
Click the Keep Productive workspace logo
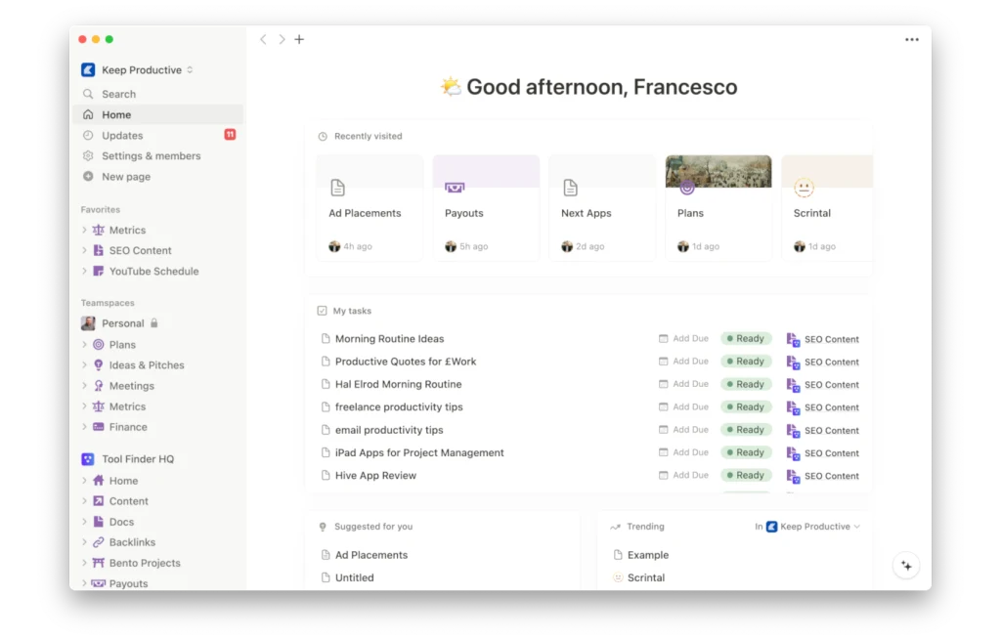(88, 69)
